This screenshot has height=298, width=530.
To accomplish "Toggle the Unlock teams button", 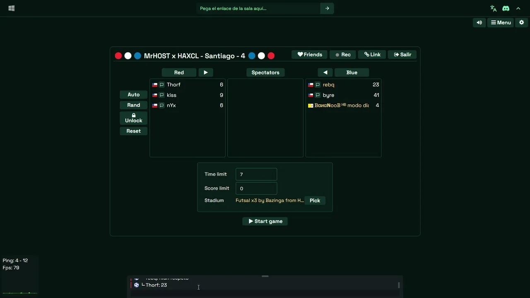I will [x=133, y=118].
